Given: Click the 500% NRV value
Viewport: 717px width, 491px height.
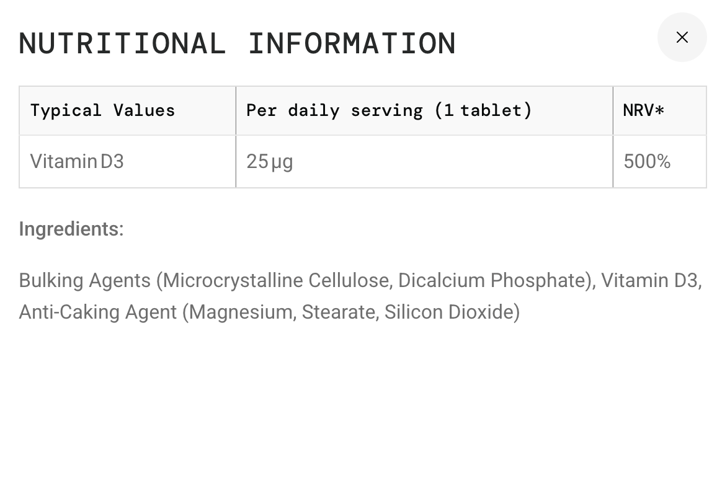Looking at the screenshot, I should click(x=647, y=162).
